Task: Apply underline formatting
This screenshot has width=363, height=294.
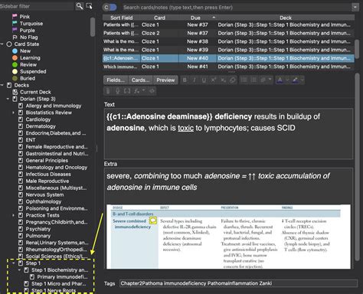Action: pos(204,80)
